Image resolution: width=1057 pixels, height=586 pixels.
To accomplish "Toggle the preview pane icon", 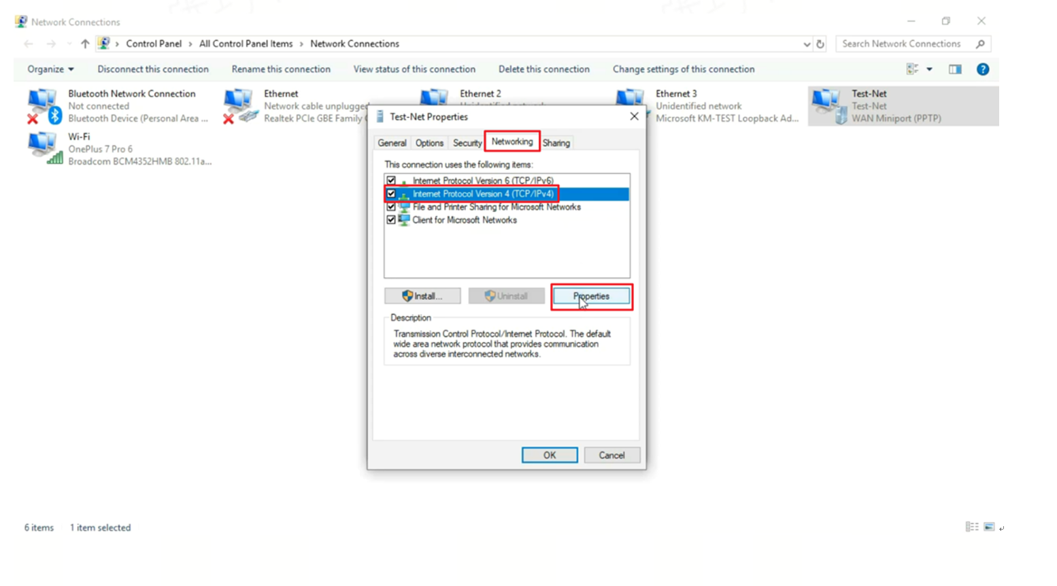I will point(955,69).
